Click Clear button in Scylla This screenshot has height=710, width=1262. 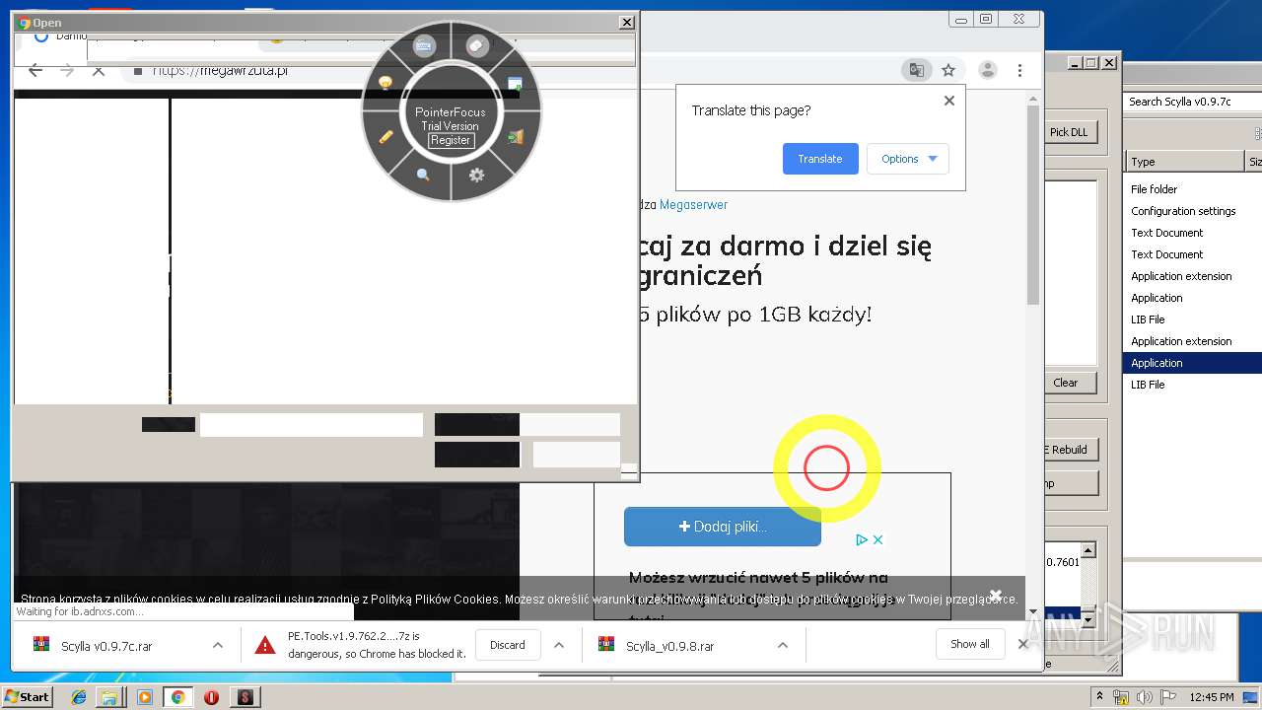[x=1066, y=383]
